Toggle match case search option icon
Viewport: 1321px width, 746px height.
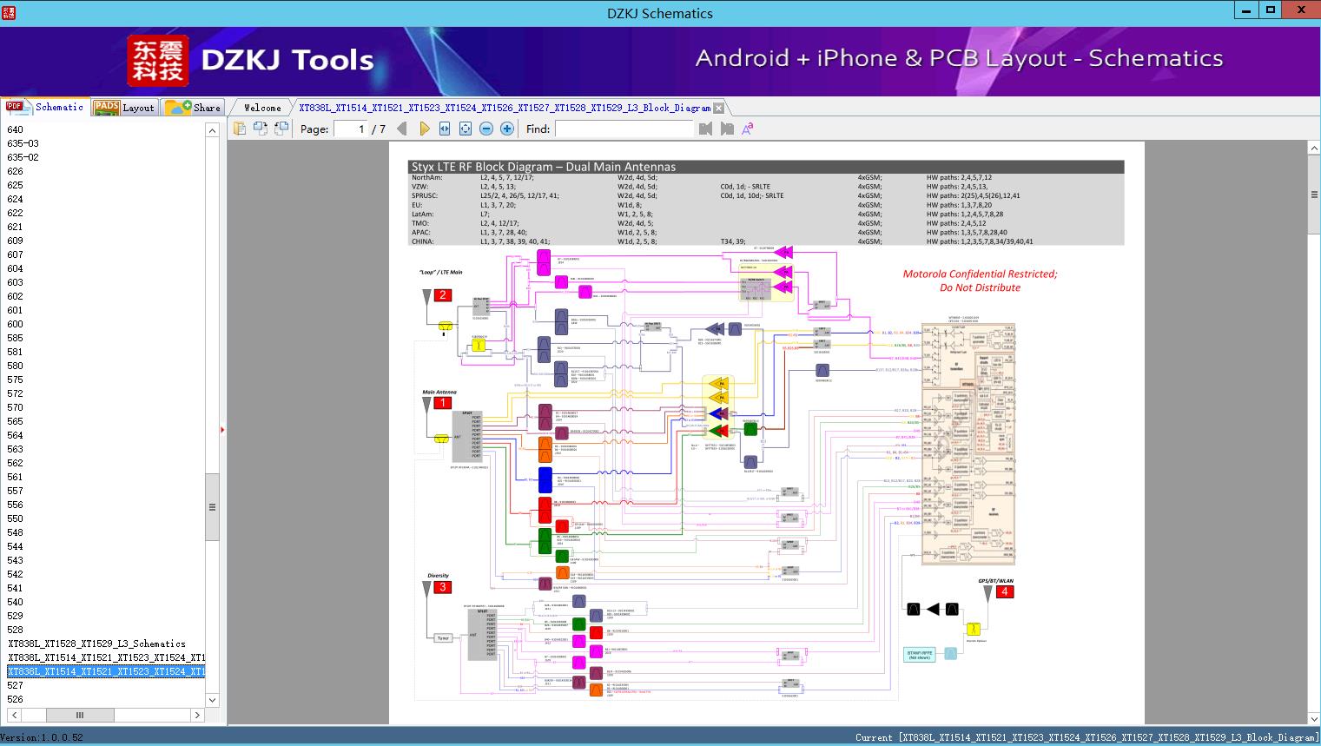747,129
